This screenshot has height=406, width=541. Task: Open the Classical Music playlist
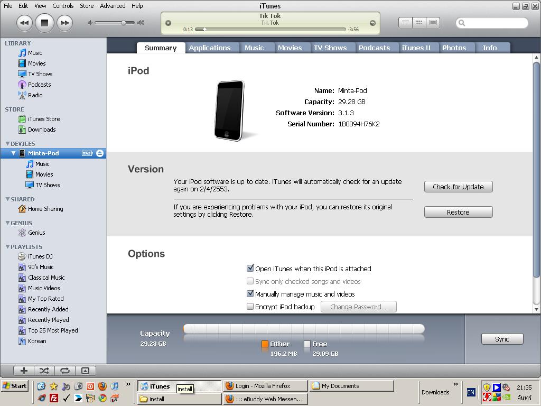pyautogui.click(x=46, y=278)
